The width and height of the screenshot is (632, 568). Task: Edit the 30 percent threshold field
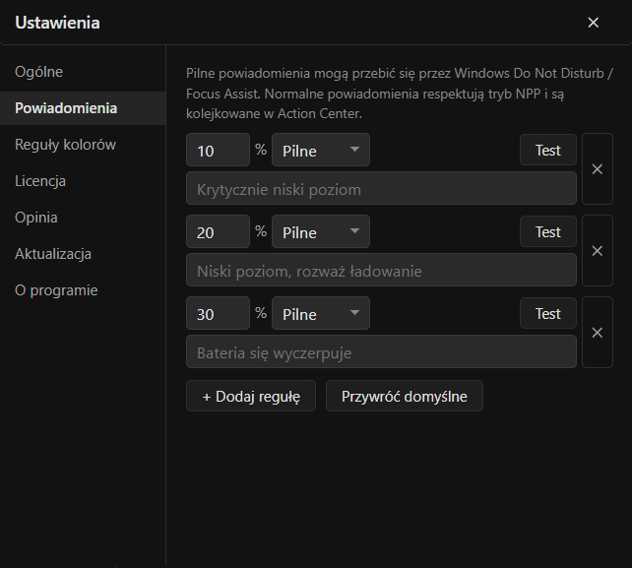[219, 313]
